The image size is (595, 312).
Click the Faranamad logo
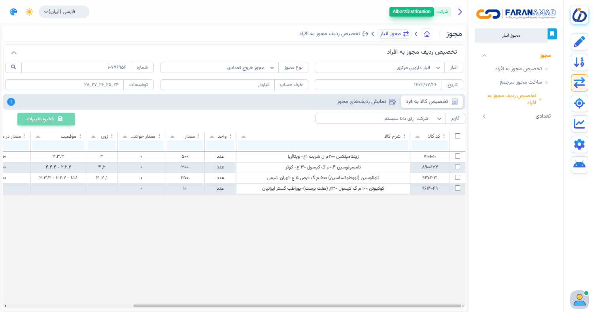(x=516, y=14)
